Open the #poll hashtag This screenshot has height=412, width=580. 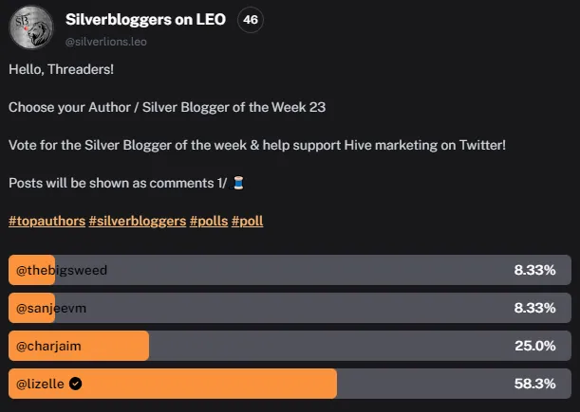(247, 221)
